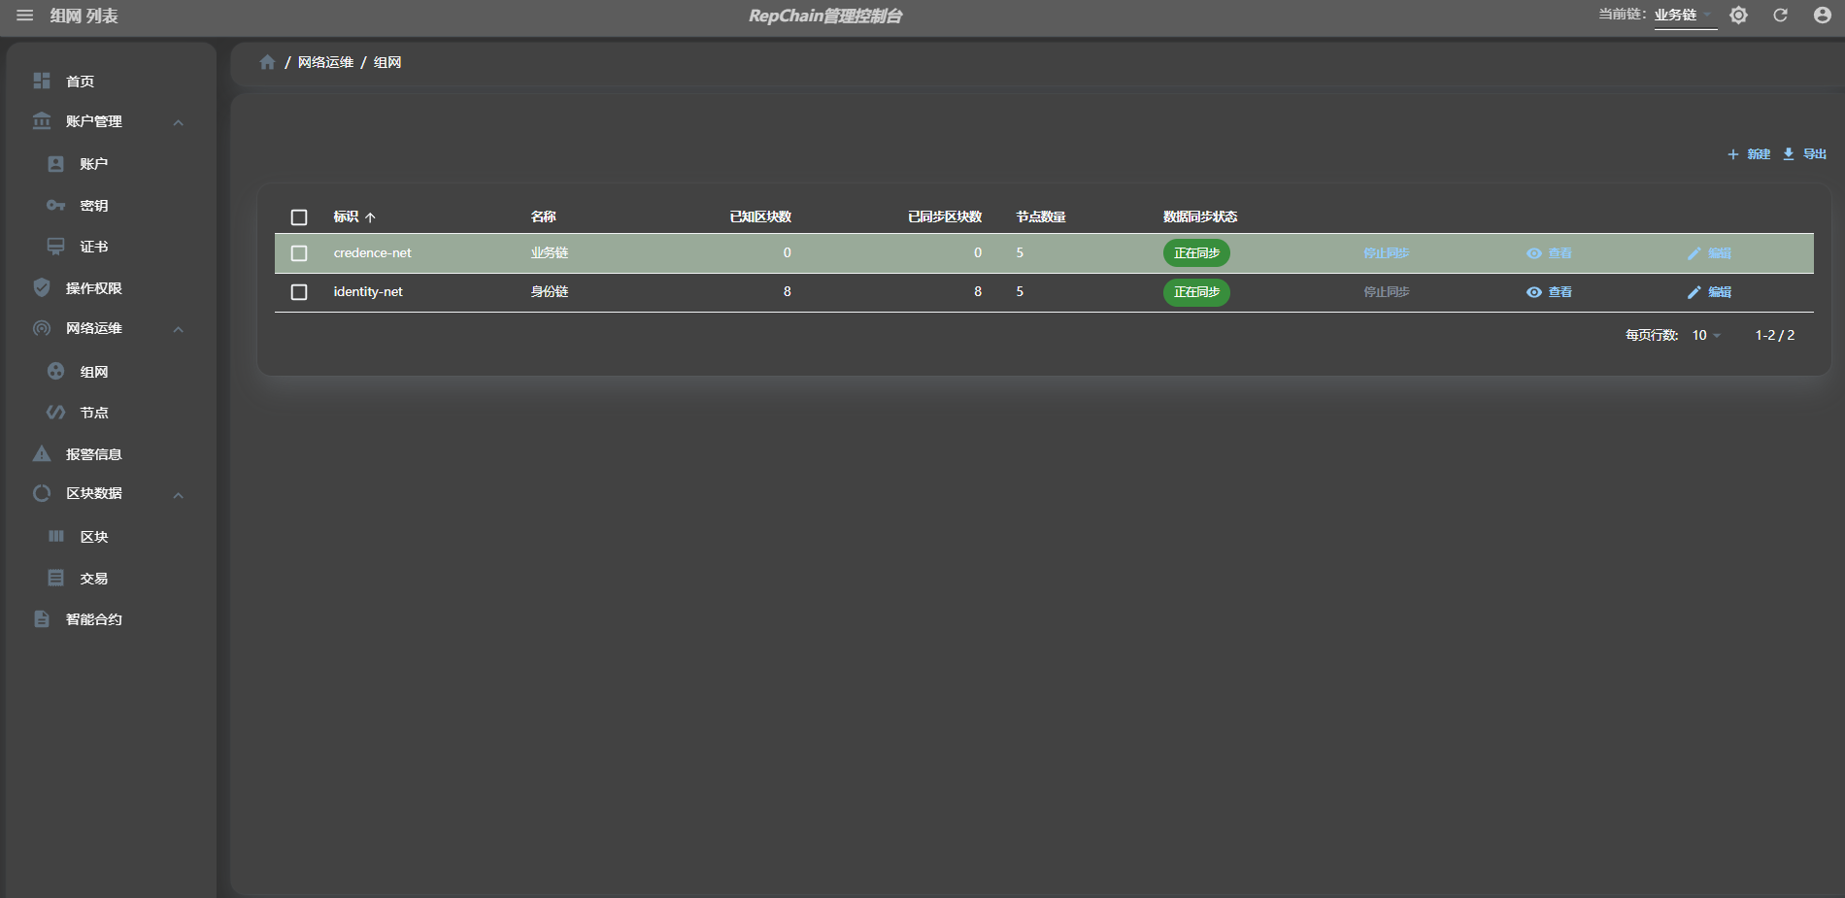1845x898 pixels.
Task: Open the 当前链 业务链 dropdown
Action: pos(1685,15)
